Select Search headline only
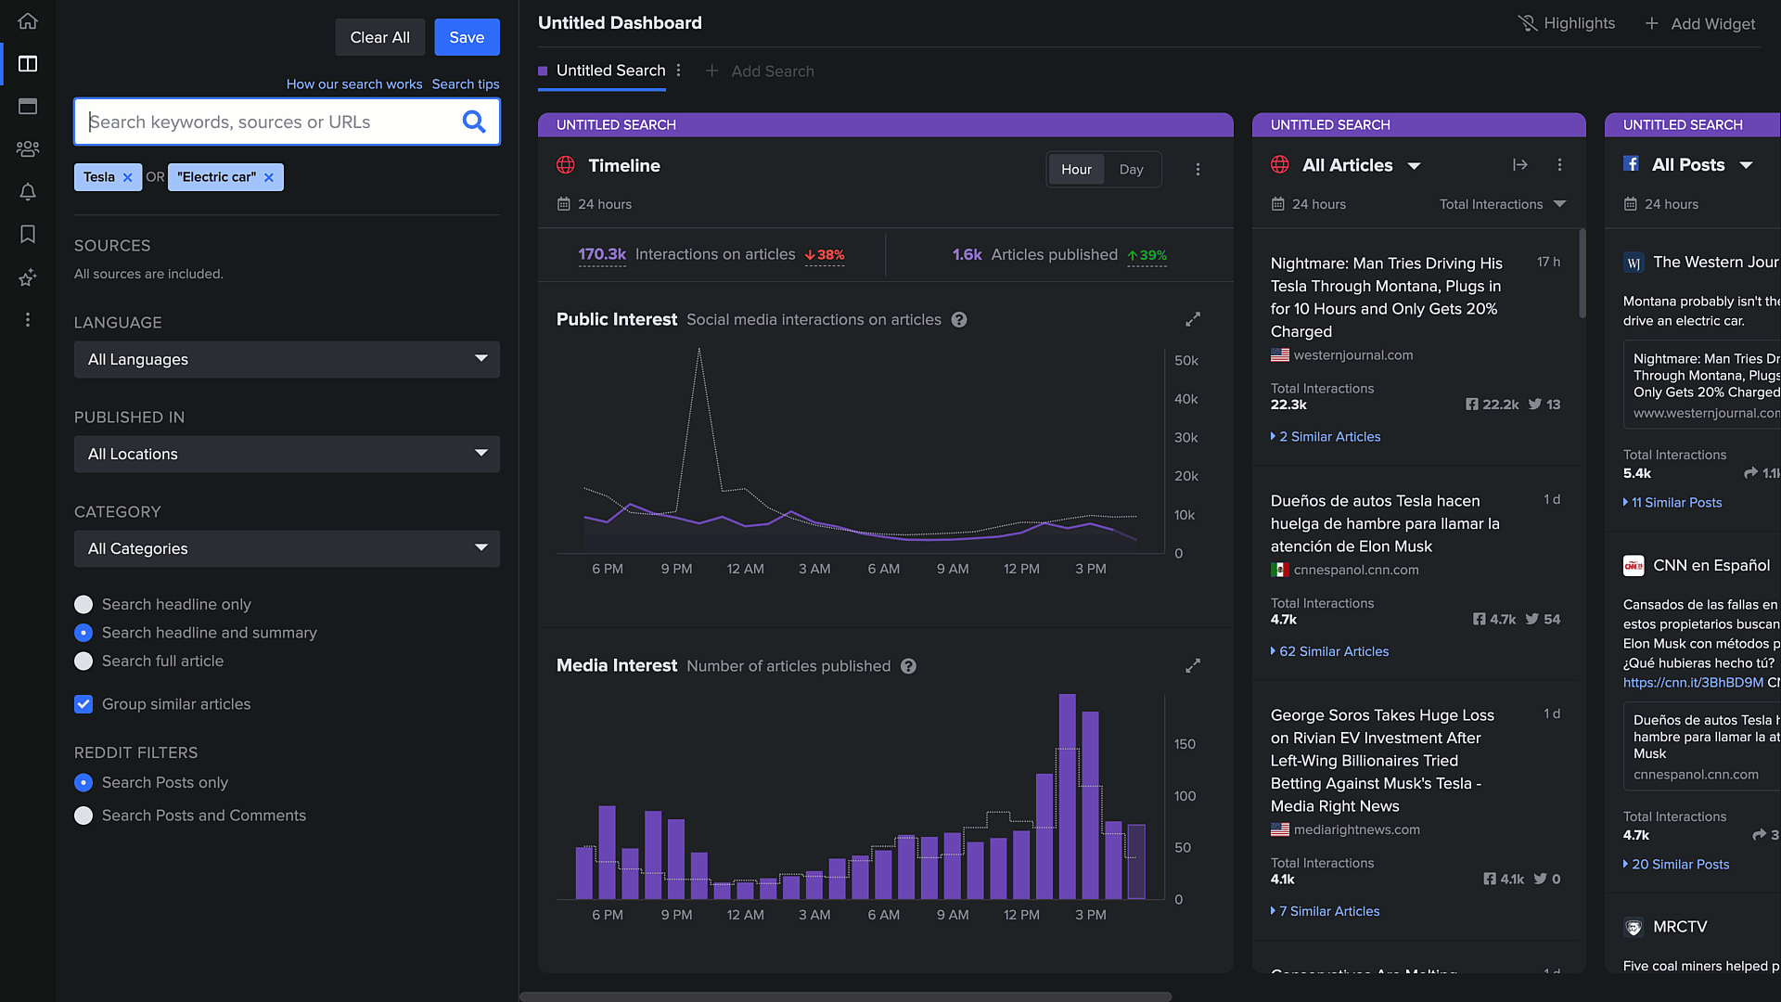 point(83,605)
